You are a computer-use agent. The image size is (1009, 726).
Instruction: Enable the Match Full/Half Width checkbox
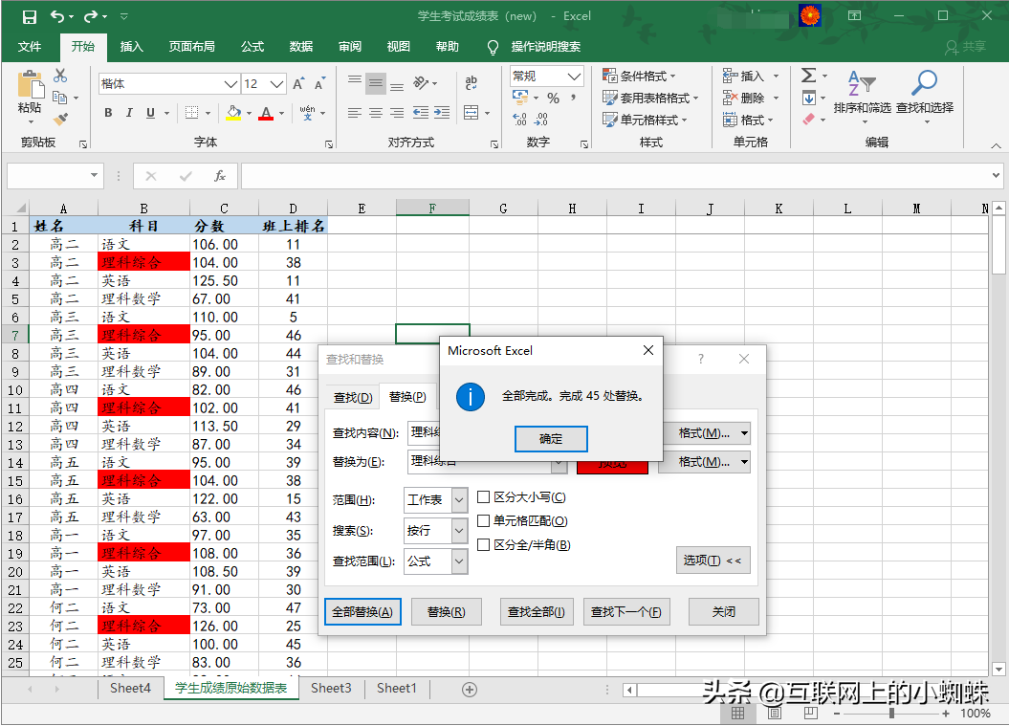pyautogui.click(x=483, y=544)
